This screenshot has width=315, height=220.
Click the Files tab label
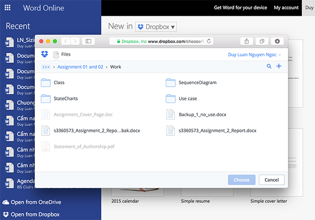tap(66, 54)
